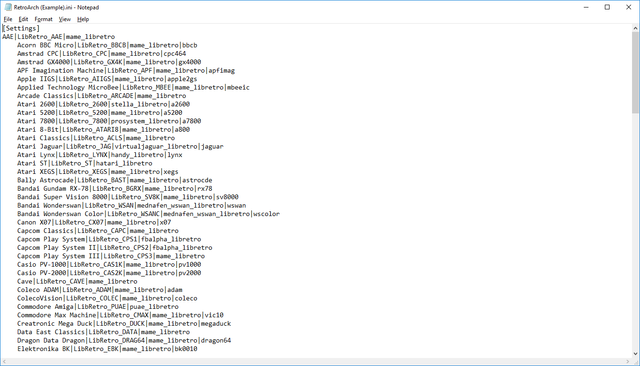Click the [Settings] header line
The image size is (640, 366).
coord(21,28)
